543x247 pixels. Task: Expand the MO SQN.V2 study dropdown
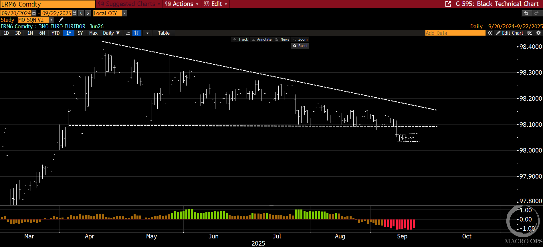pyautogui.click(x=51, y=20)
